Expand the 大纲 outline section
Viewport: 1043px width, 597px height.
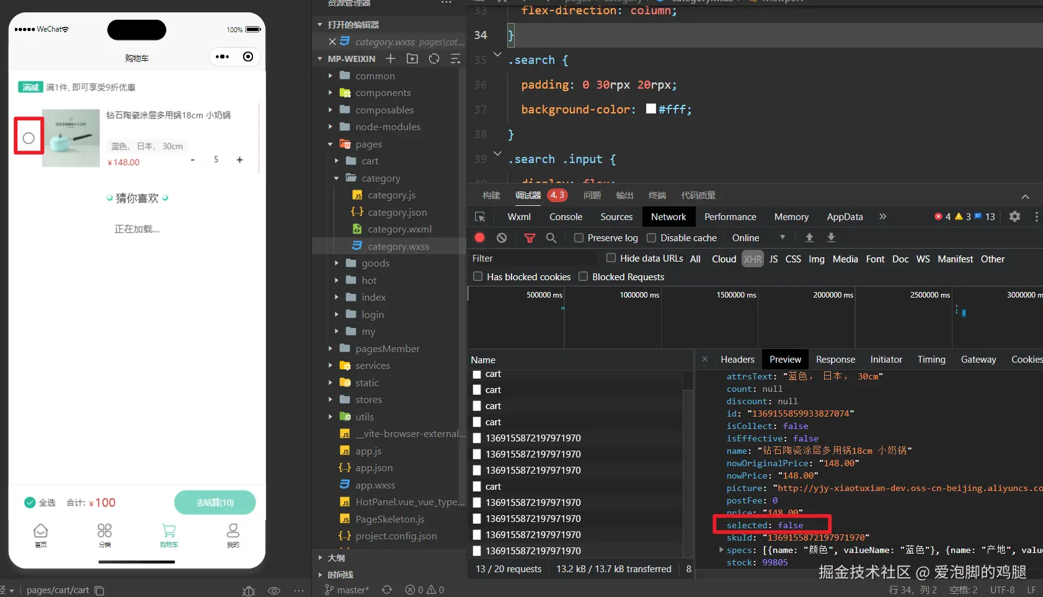coord(320,557)
